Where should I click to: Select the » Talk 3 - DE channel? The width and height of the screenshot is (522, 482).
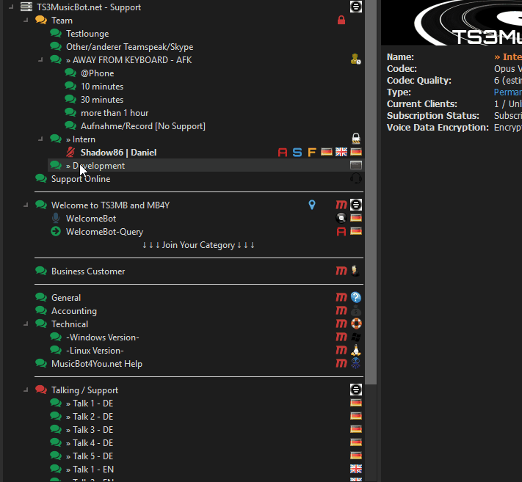click(x=90, y=430)
